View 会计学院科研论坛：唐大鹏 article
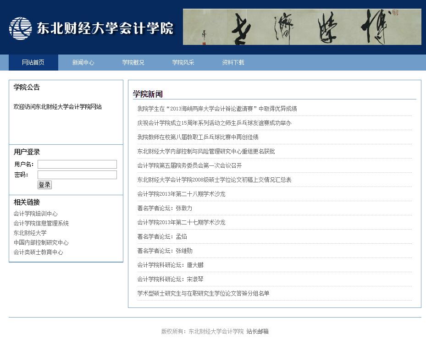This screenshot has height=351, width=426. [x=170, y=265]
